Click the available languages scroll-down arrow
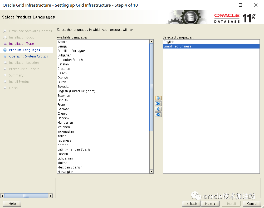Image resolution: width=264 pixels, height=208 pixels. [151, 171]
